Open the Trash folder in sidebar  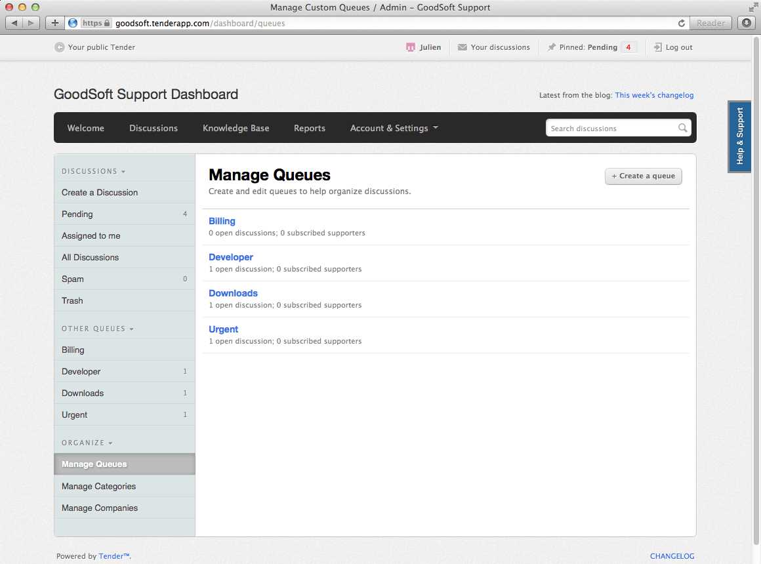(x=125, y=300)
